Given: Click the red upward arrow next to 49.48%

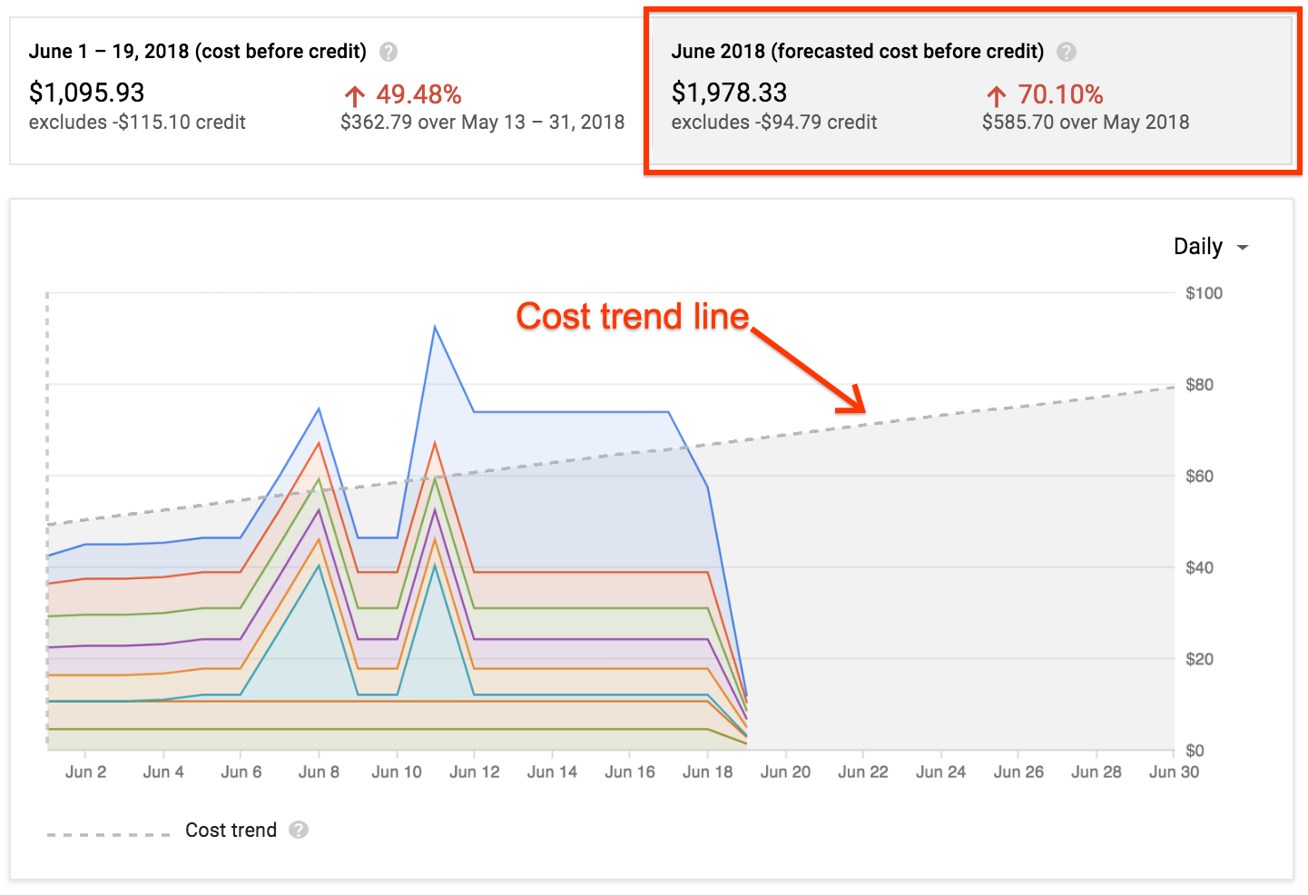Looking at the screenshot, I should tap(354, 94).
